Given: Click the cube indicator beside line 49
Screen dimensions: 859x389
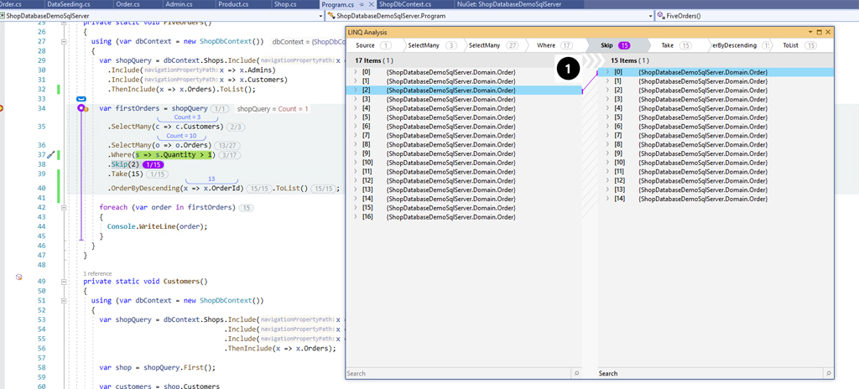Looking at the screenshot, I should pos(18,277).
